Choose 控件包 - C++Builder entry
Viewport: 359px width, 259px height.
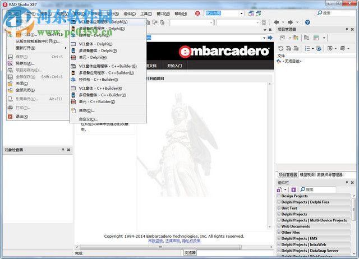pyautogui.click(x=108, y=80)
